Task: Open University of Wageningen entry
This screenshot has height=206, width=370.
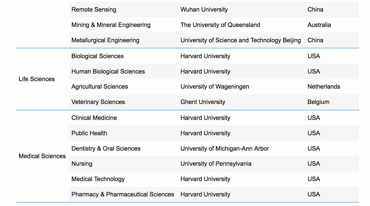Action: 215,87
